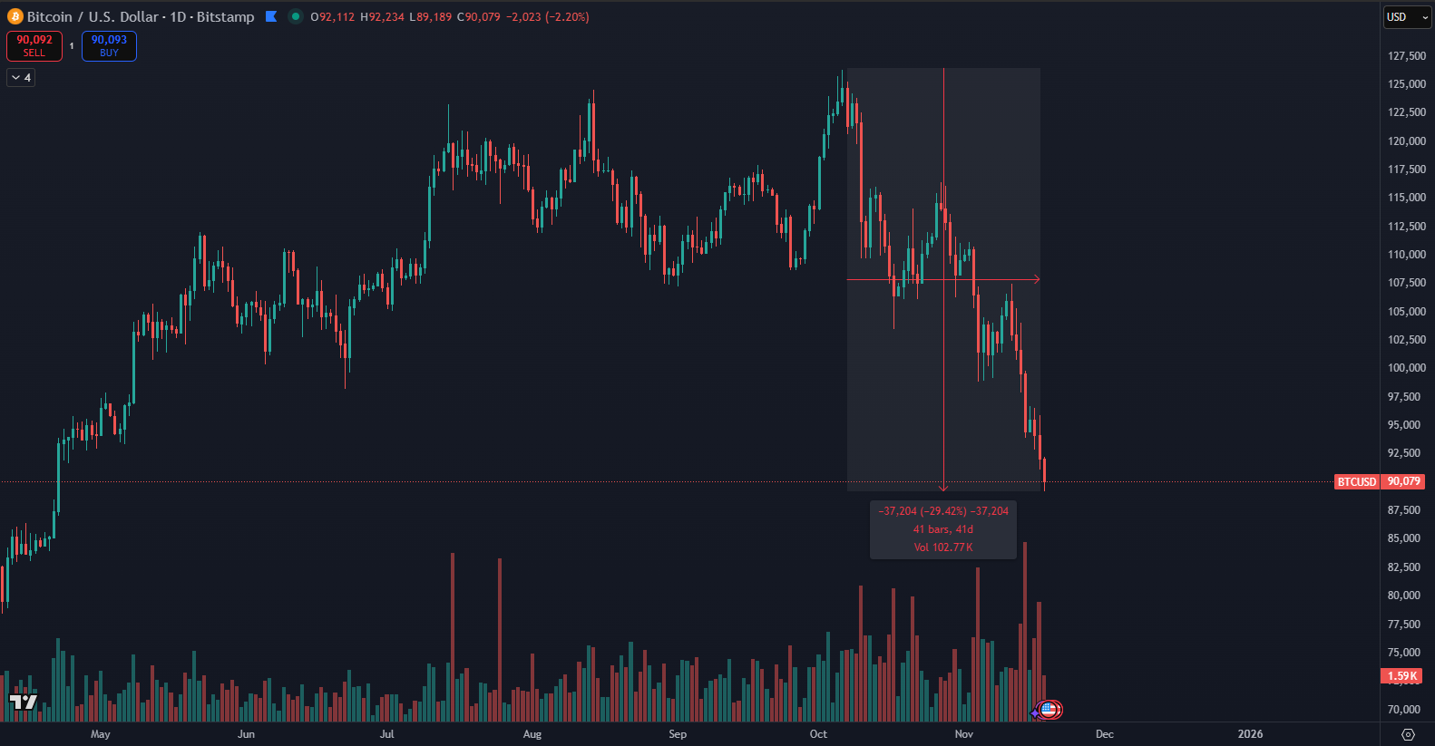Click the red 1.59K volume label
The image size is (1435, 746).
1401,676
